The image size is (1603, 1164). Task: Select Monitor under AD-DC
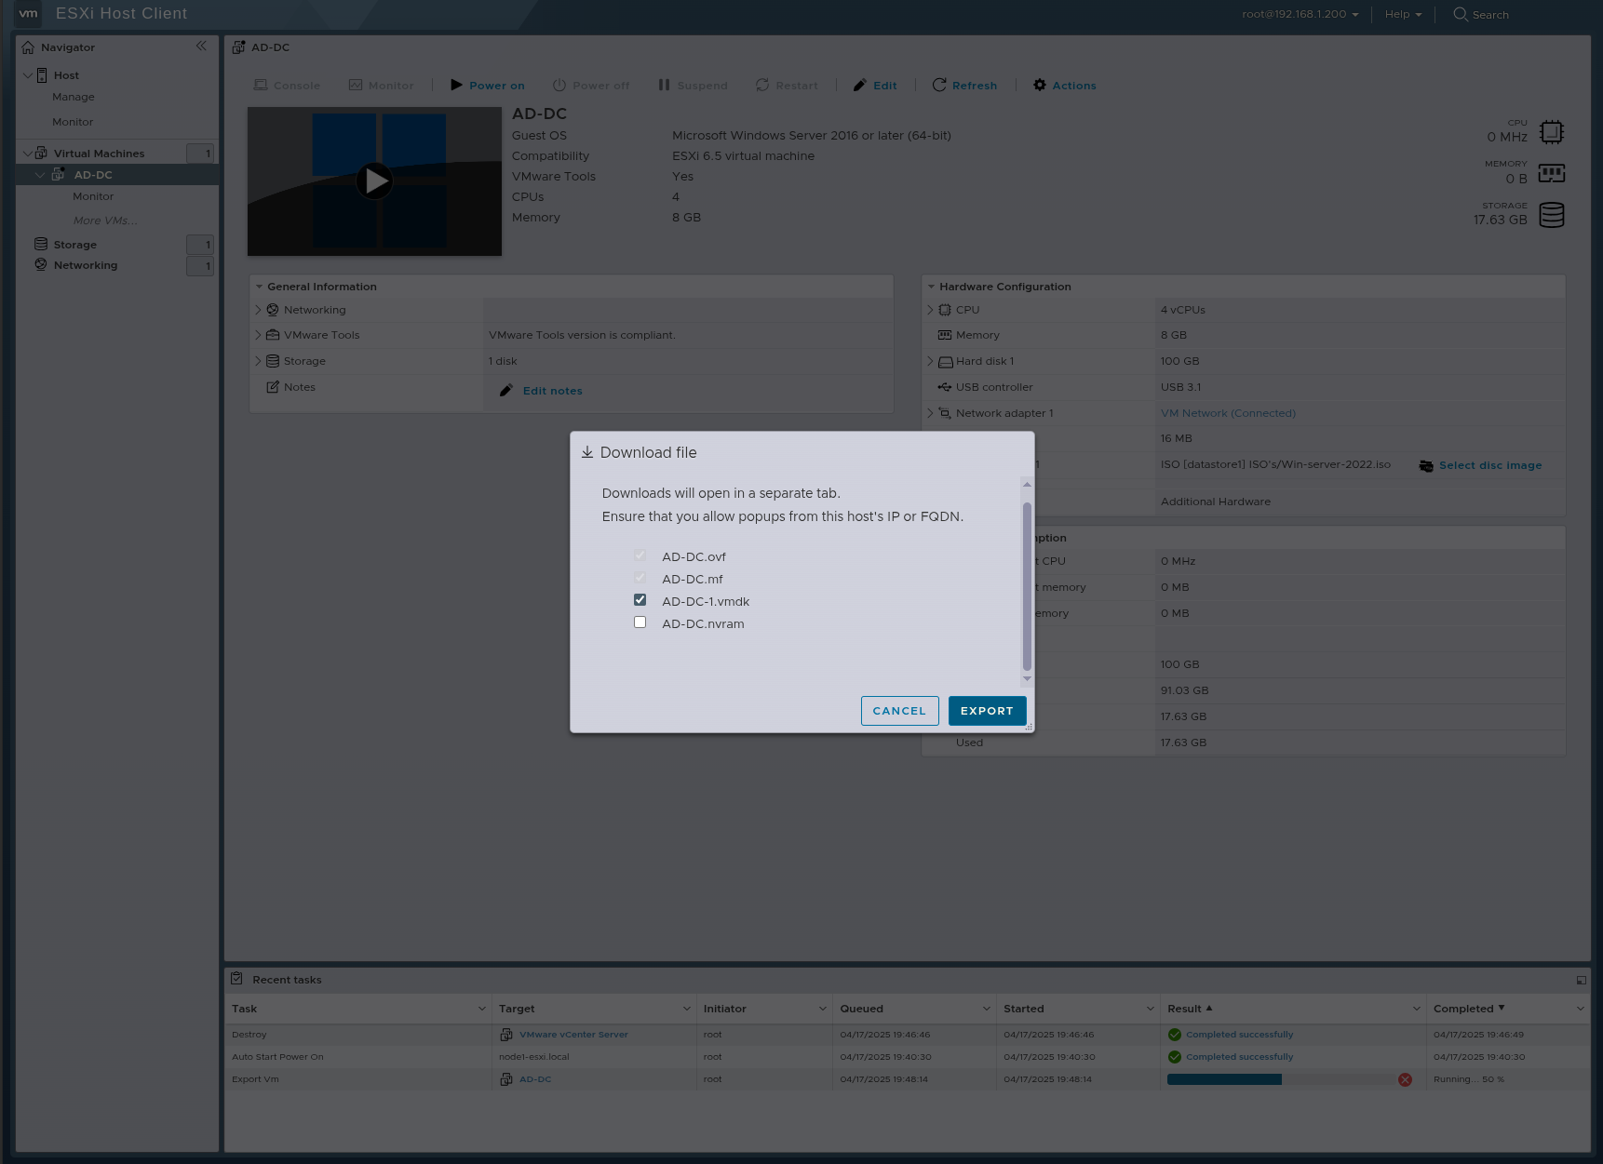point(93,196)
